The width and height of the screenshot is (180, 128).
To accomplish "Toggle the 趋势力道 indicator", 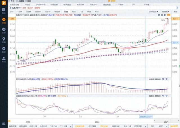I will pos(33,126).
